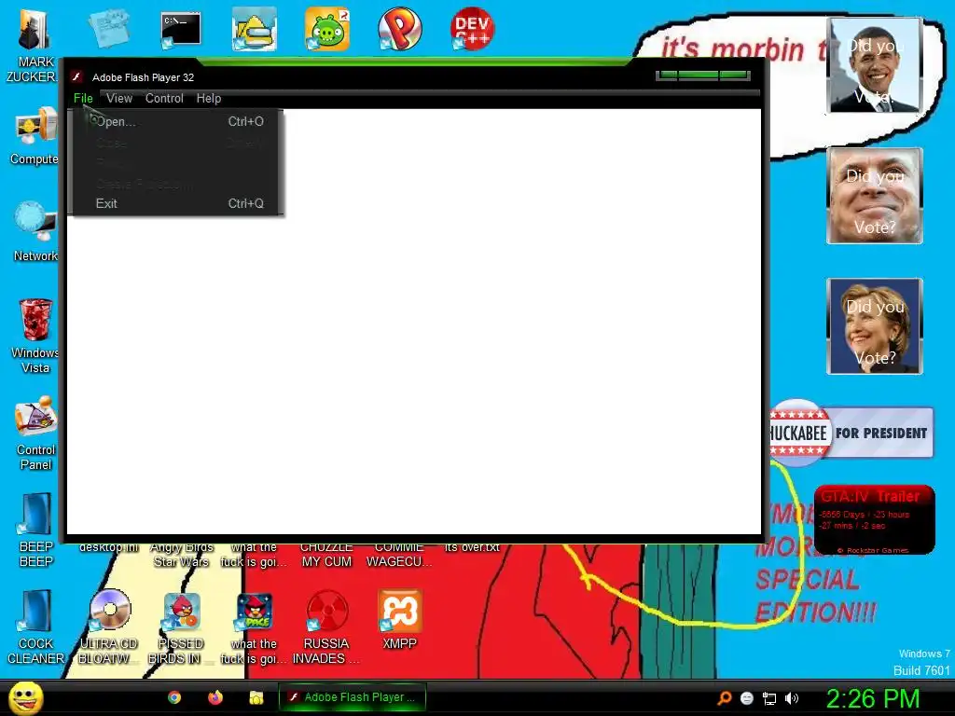Open the RUSSIA INVADES radiation icon
The height and width of the screenshot is (716, 955).
[326, 626]
